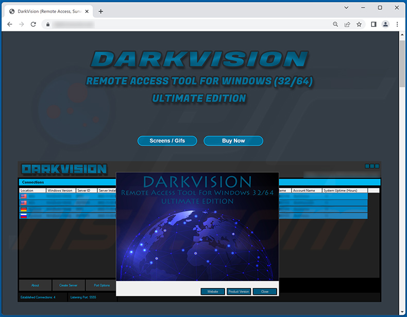
Task: Click the DarkVision app screenshot logo
Action: [64, 169]
